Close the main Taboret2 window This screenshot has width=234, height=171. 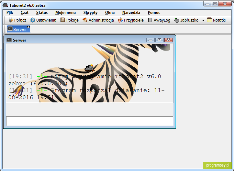tap(225, 4)
